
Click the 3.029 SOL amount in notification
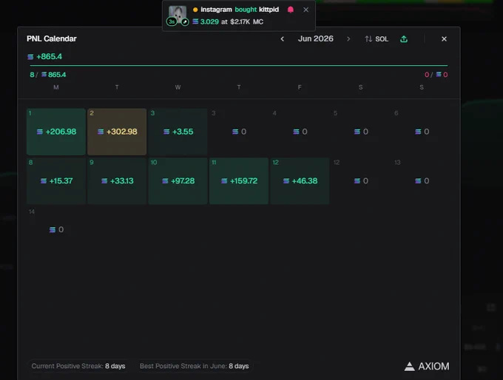click(206, 21)
